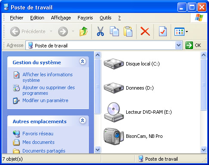Click the Précédente back arrow button

15,31
